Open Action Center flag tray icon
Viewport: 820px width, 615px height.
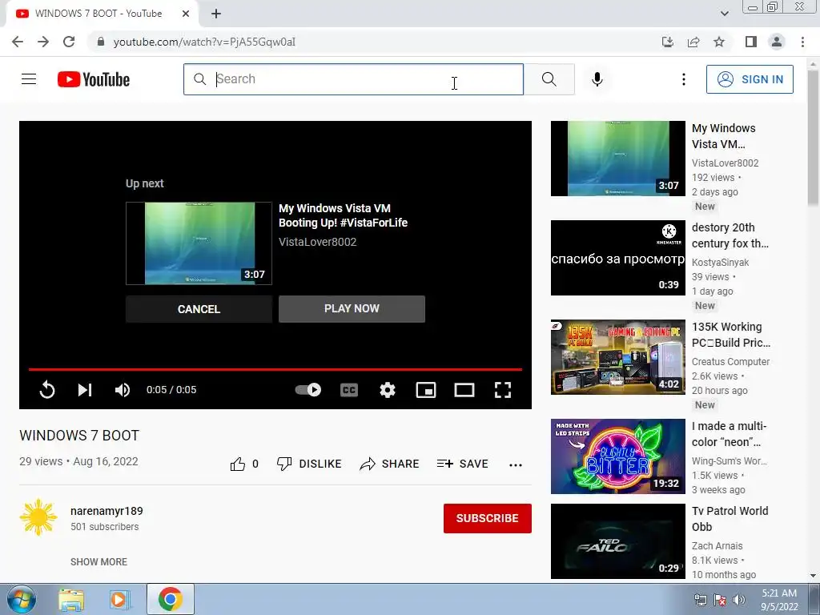(x=720, y=600)
